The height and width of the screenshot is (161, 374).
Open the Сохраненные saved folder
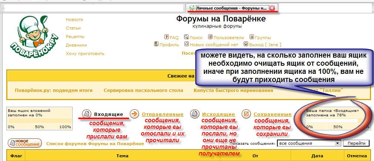[272, 114]
